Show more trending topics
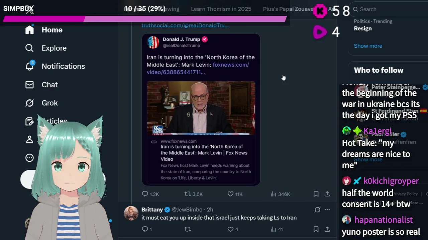Viewport: 428px width, 240px height. [368, 46]
